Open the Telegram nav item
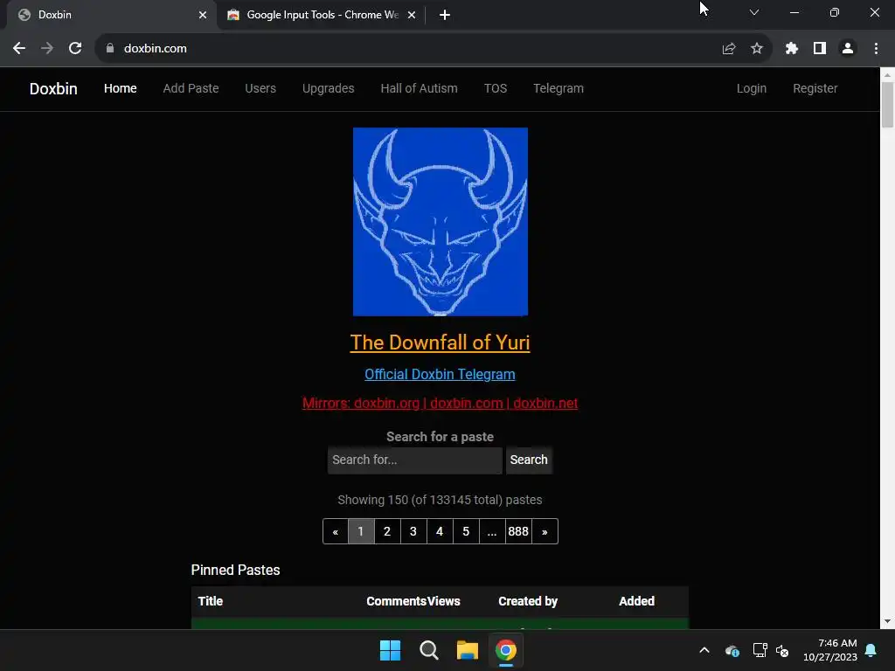 point(559,88)
